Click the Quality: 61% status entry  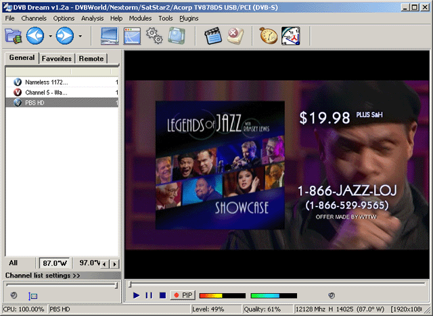[267, 309]
